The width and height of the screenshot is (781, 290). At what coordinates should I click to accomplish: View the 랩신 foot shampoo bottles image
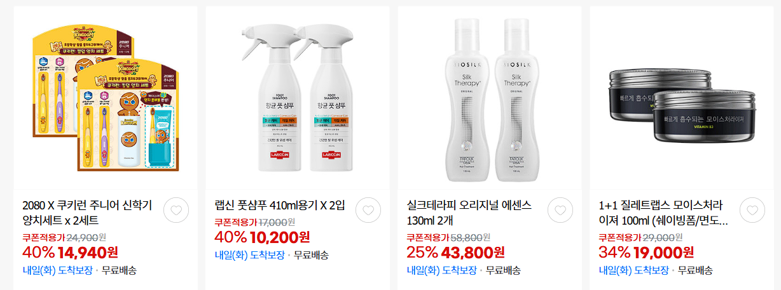[x=297, y=99]
